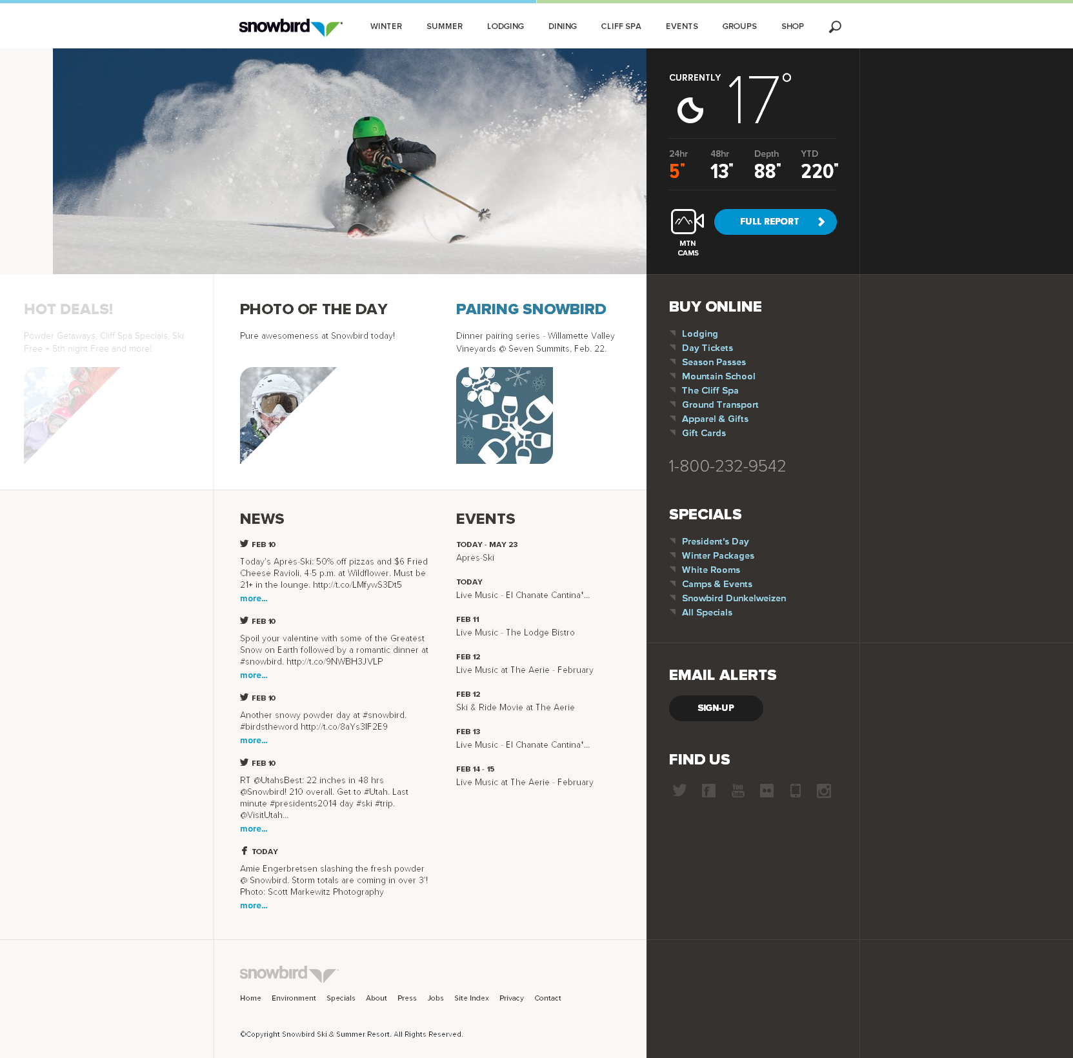Screen dimensions: 1073x1058
Task: Click more under the Après-Ski pizzas tweet
Action: pyautogui.click(x=254, y=599)
